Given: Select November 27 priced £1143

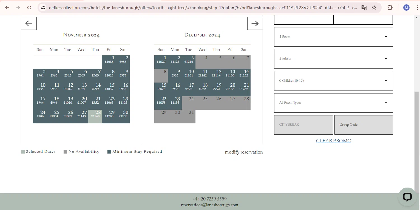Looking at the screenshot, I should (81, 117).
